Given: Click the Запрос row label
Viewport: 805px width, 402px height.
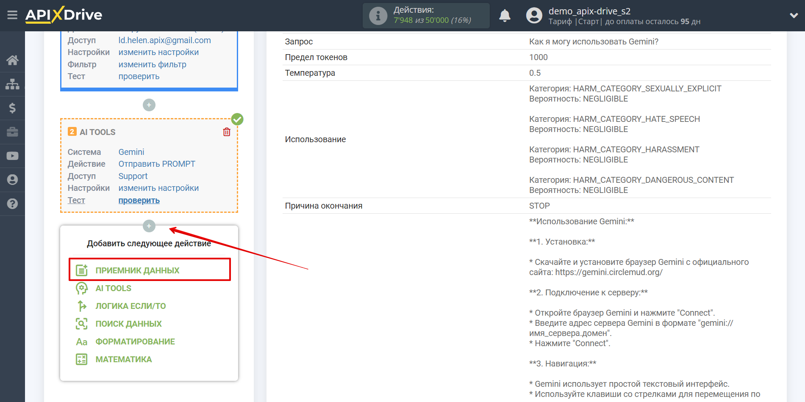Looking at the screenshot, I should (x=299, y=41).
